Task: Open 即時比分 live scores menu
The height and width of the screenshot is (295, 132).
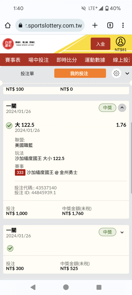Action: (67, 60)
